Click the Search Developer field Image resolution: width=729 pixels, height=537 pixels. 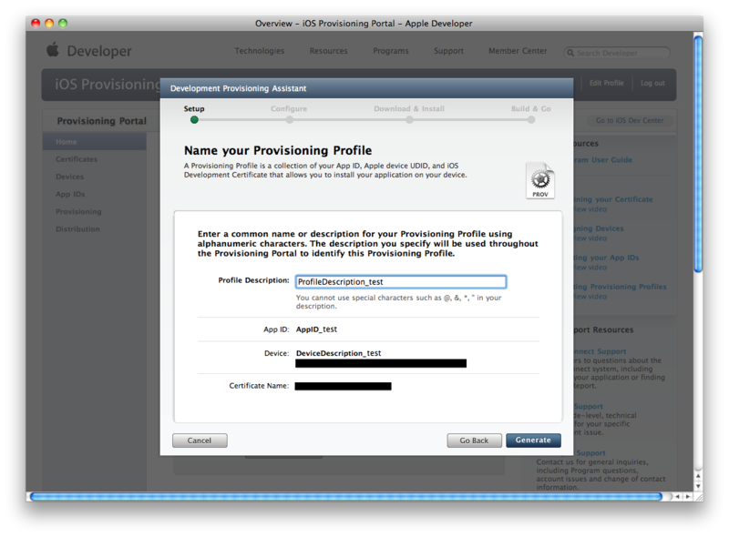(617, 53)
